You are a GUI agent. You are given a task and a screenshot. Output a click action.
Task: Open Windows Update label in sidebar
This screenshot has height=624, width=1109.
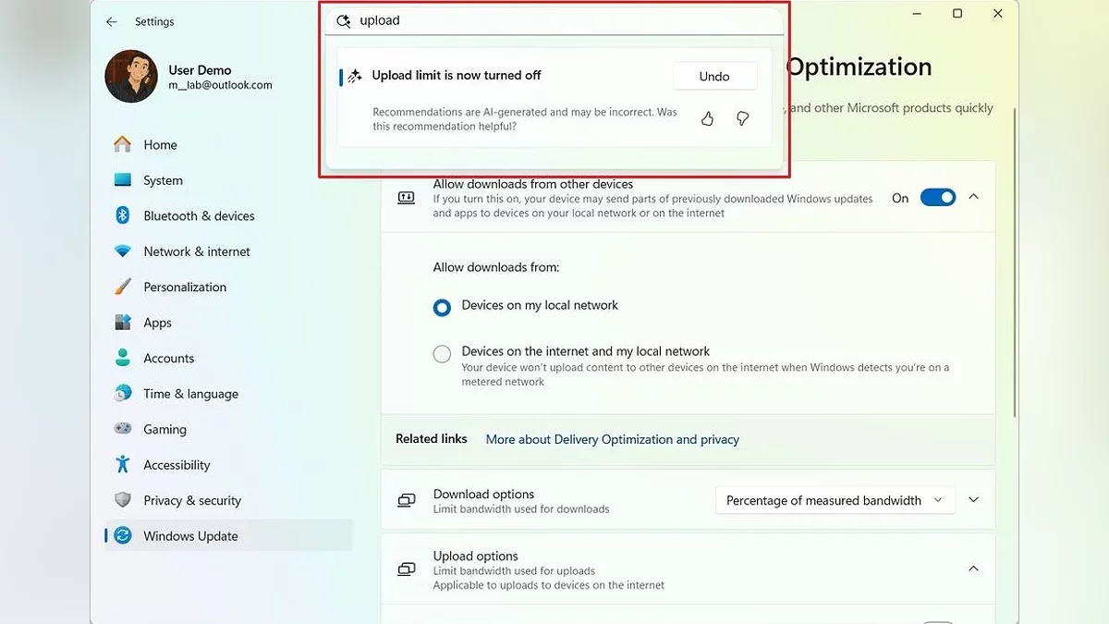[x=190, y=536]
